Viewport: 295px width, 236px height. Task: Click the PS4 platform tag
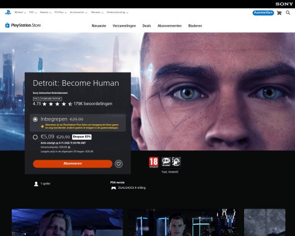click(36, 99)
